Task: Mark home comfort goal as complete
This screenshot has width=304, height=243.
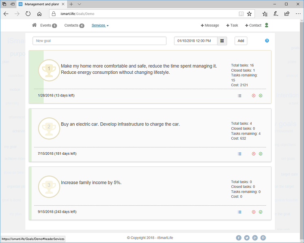Action: click(261, 96)
